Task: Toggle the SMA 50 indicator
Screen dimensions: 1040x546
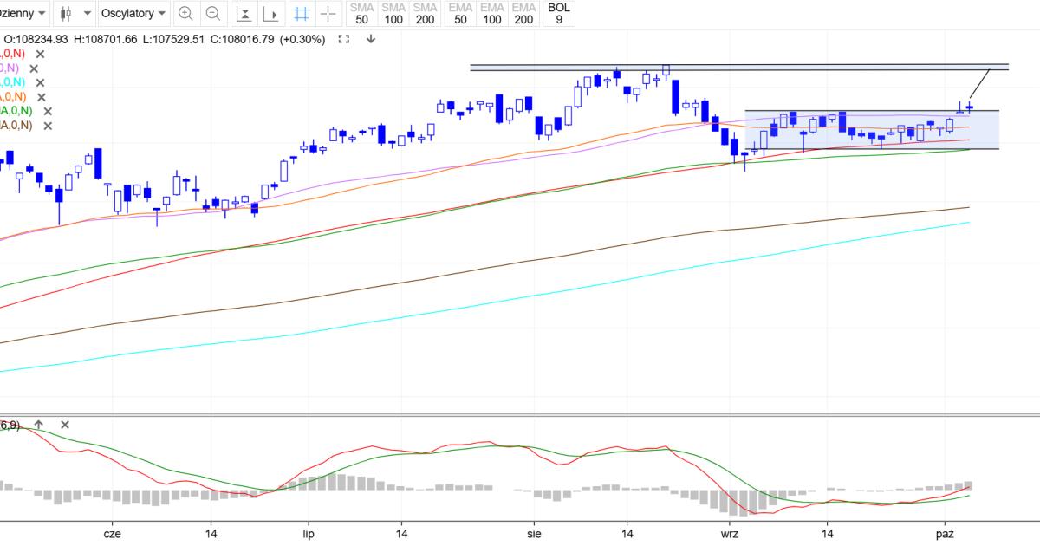Action: [361, 13]
